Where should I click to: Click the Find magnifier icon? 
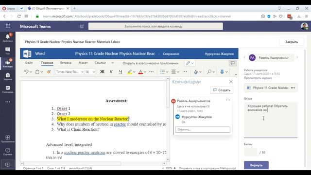[209, 71]
